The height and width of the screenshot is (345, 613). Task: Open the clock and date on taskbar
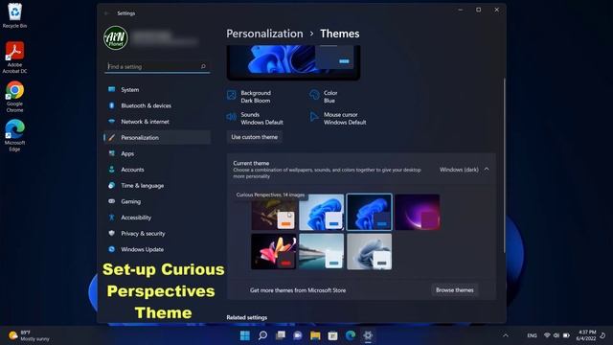point(585,335)
